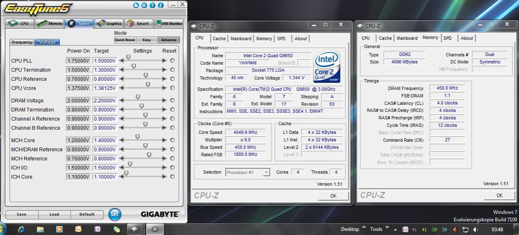The height and width of the screenshot is (235, 519).
Task: Open the Smart tab in EasyTune6
Action: click(139, 23)
